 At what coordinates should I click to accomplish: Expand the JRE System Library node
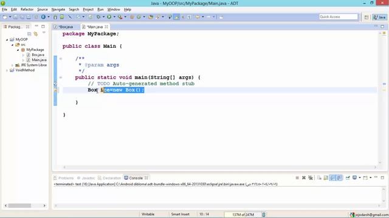click(x=12, y=65)
